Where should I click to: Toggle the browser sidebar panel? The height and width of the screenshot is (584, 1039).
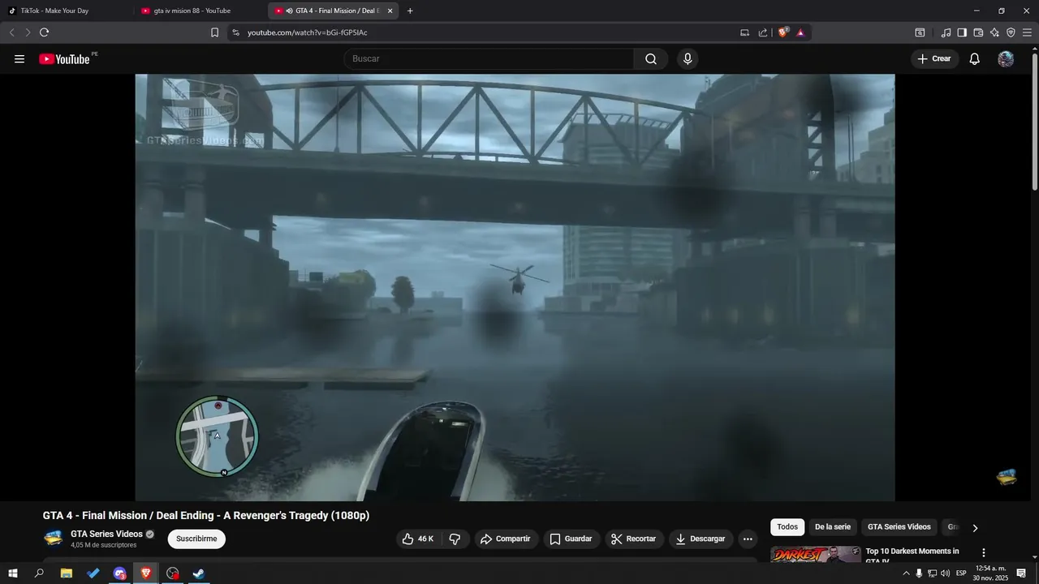[x=962, y=32]
